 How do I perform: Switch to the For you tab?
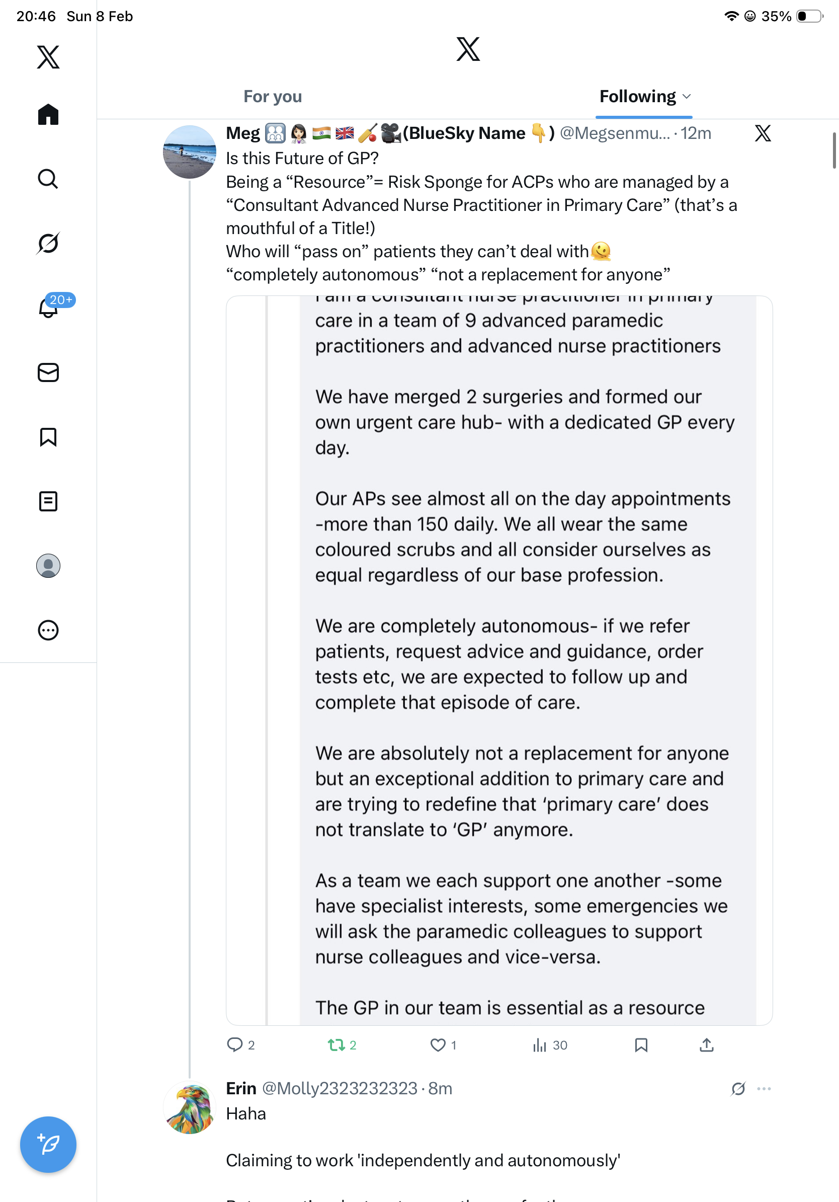(273, 97)
